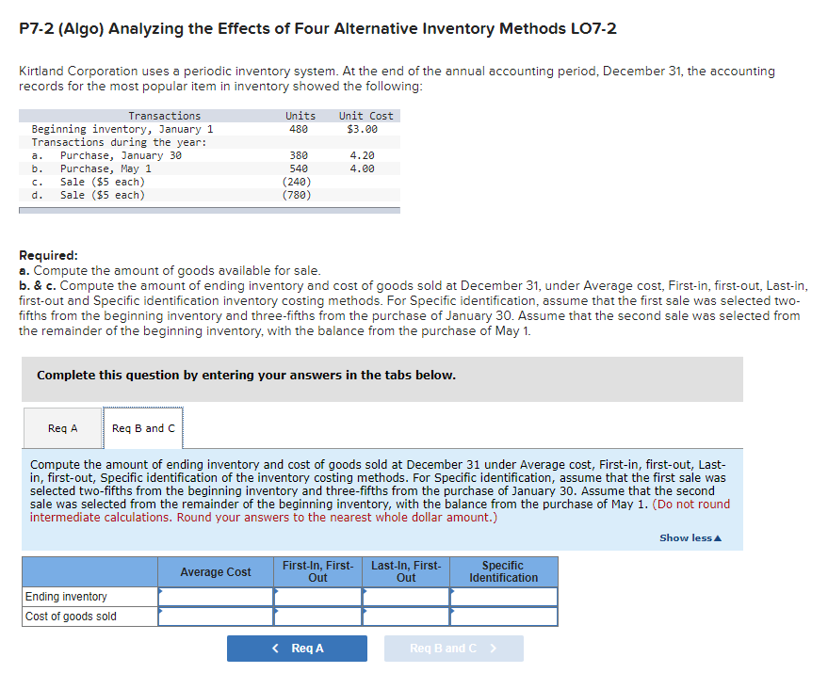828x673 pixels.
Task: Collapse instructions with Show less
Action: click(x=690, y=537)
